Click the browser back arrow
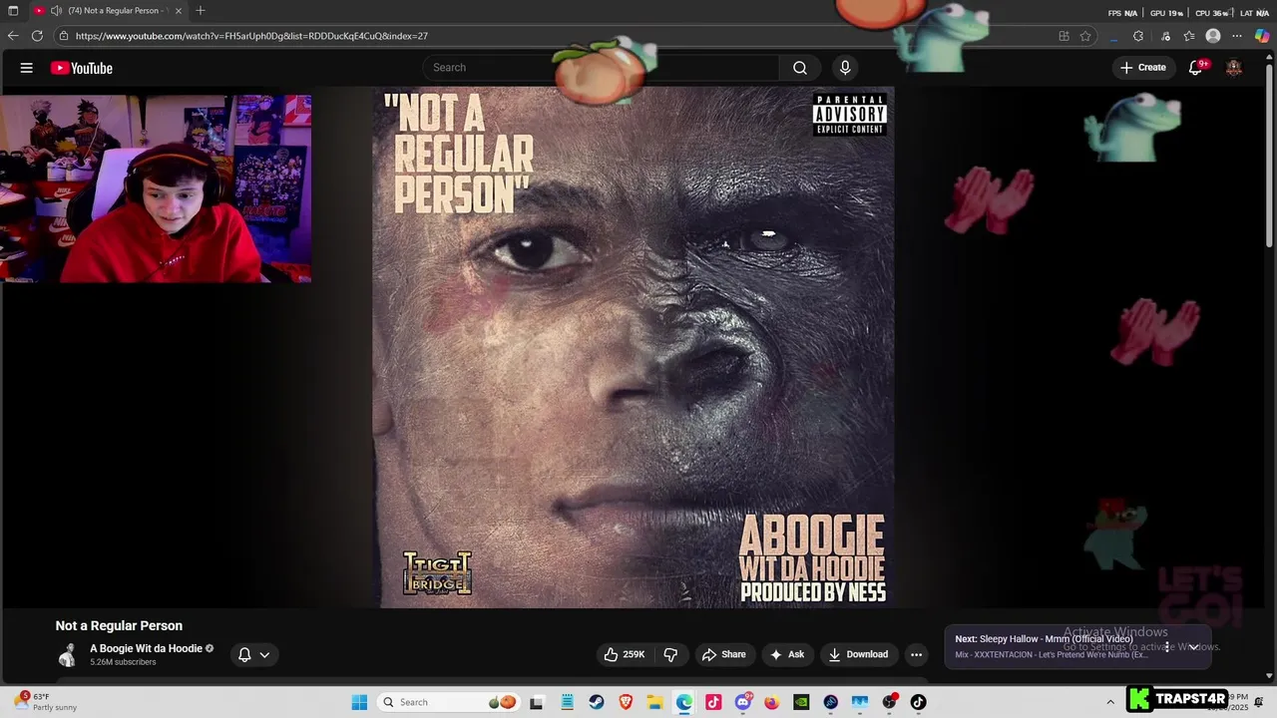This screenshot has width=1277, height=718. tap(13, 36)
